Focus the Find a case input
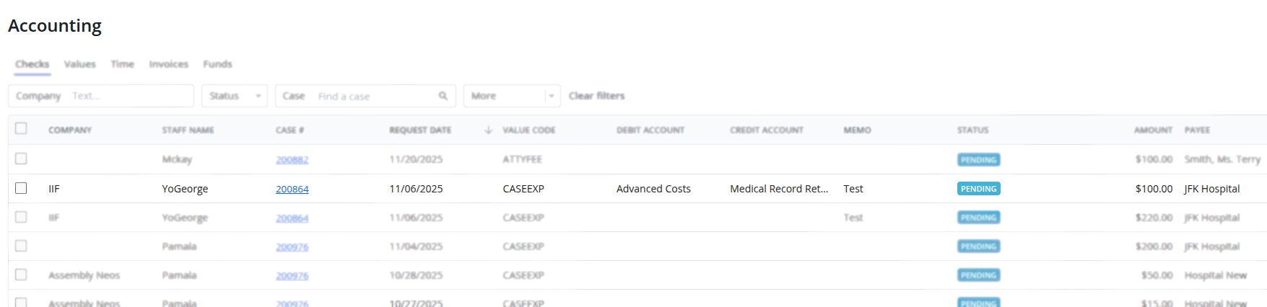The width and height of the screenshot is (1267, 307). click(x=375, y=96)
